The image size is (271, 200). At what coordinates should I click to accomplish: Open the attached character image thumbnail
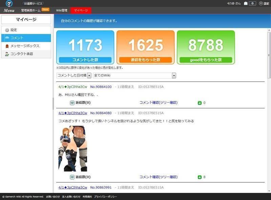pos(73,149)
